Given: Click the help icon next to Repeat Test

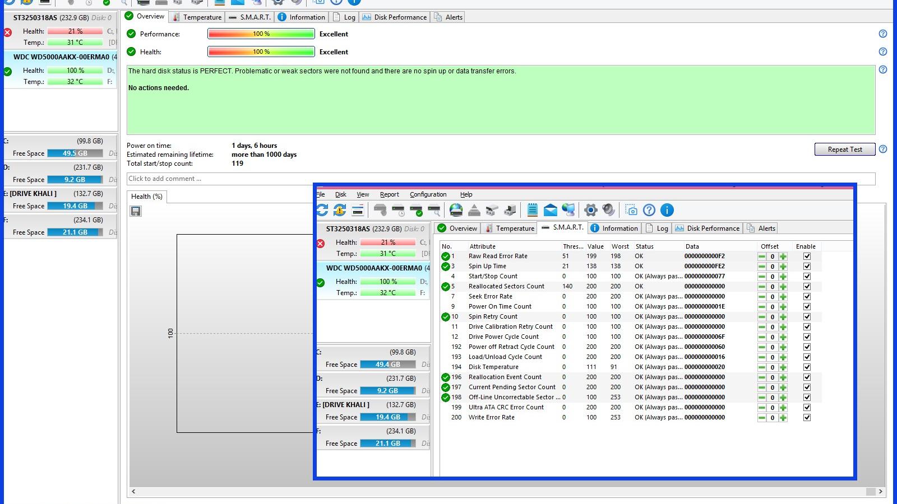Looking at the screenshot, I should coord(883,149).
